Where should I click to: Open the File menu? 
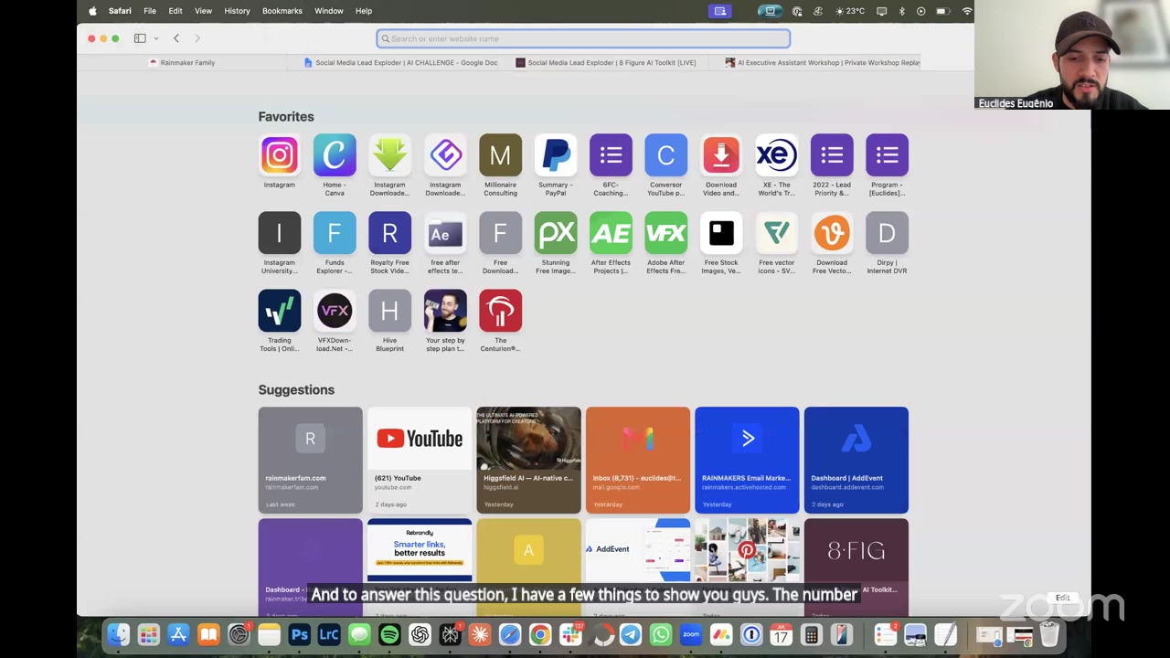point(150,11)
